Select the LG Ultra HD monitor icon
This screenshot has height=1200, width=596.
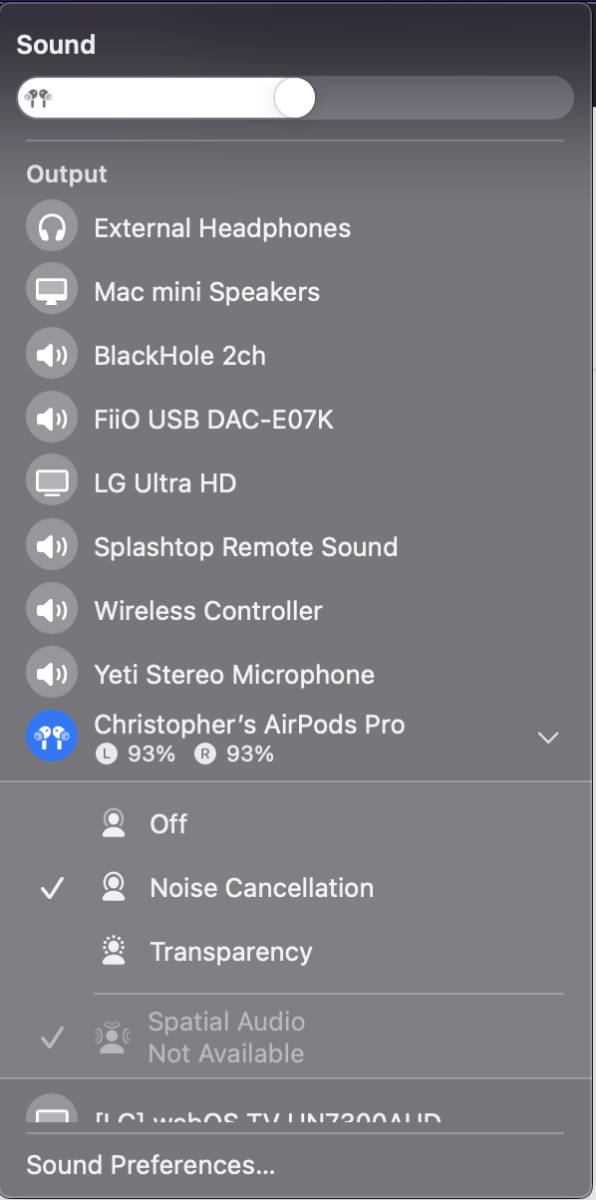[52, 483]
